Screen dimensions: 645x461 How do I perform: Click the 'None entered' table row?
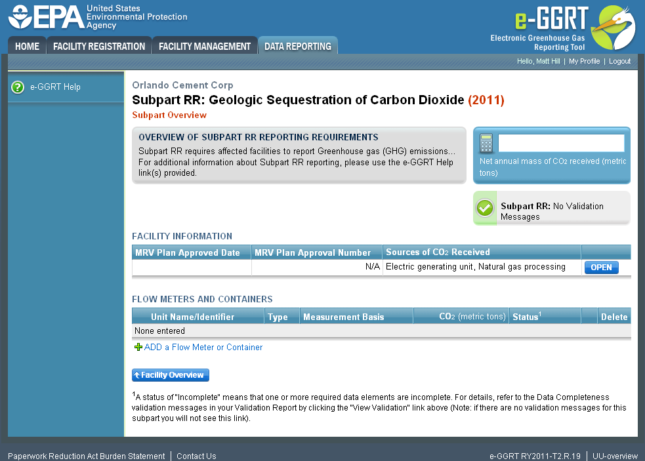[381, 331]
